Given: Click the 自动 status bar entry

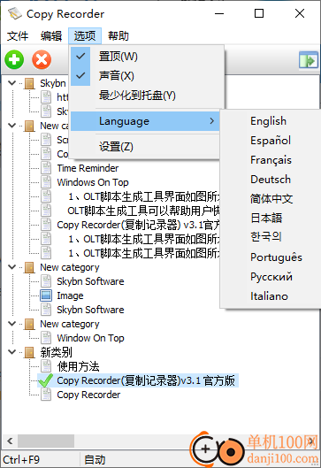Looking at the screenshot, I should click(x=95, y=460).
